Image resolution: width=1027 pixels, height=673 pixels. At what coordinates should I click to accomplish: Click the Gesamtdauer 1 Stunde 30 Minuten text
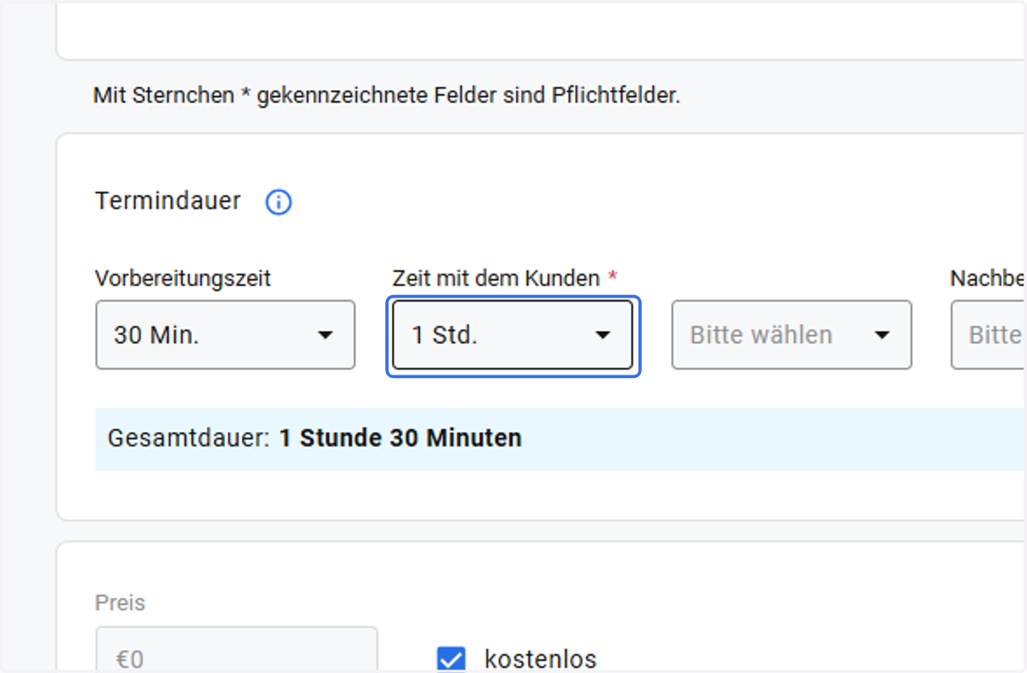[x=315, y=439]
